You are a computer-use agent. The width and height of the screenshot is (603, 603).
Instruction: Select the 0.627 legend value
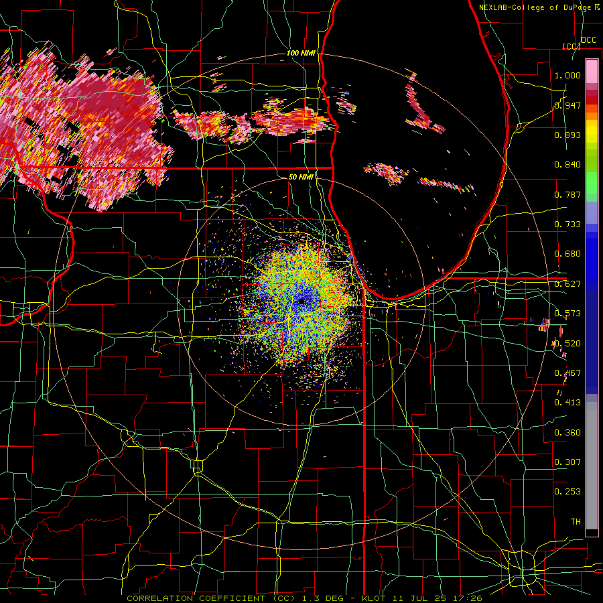[x=567, y=284]
